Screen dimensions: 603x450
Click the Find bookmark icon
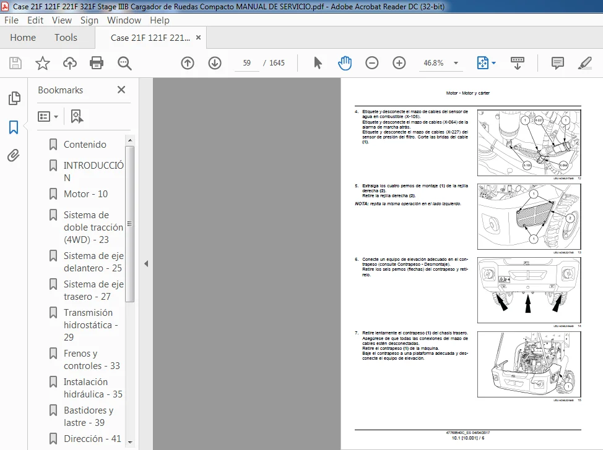click(x=77, y=116)
